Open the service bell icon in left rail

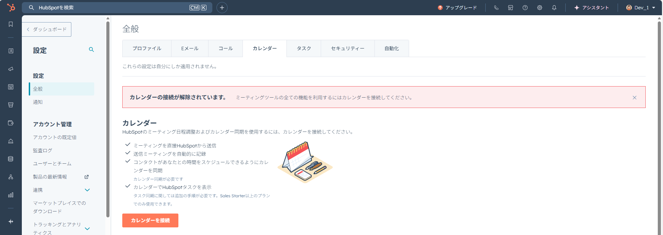pyautogui.click(x=11, y=141)
